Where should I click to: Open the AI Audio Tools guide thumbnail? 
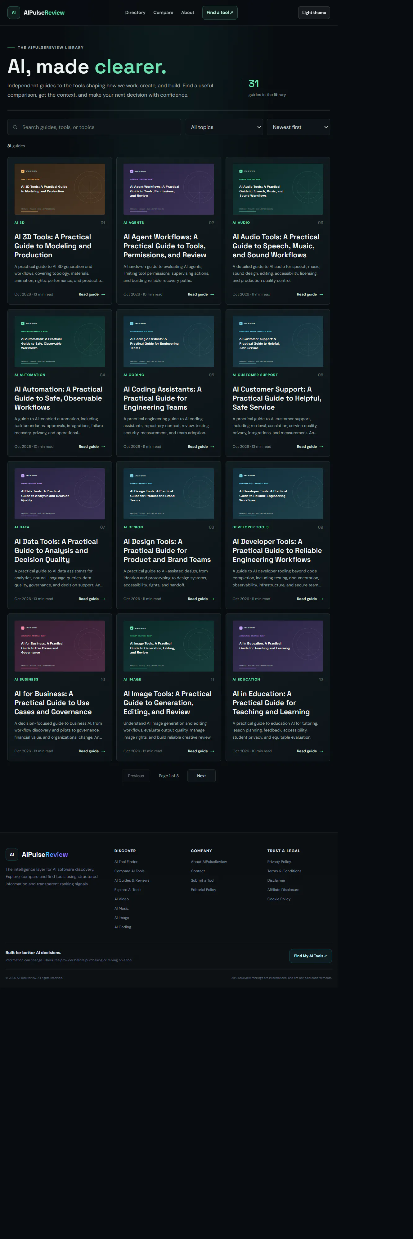(278, 189)
